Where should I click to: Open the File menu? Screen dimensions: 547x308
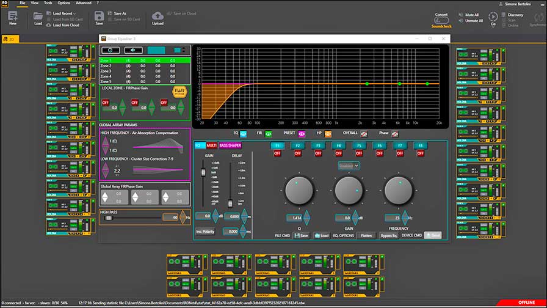[23, 3]
